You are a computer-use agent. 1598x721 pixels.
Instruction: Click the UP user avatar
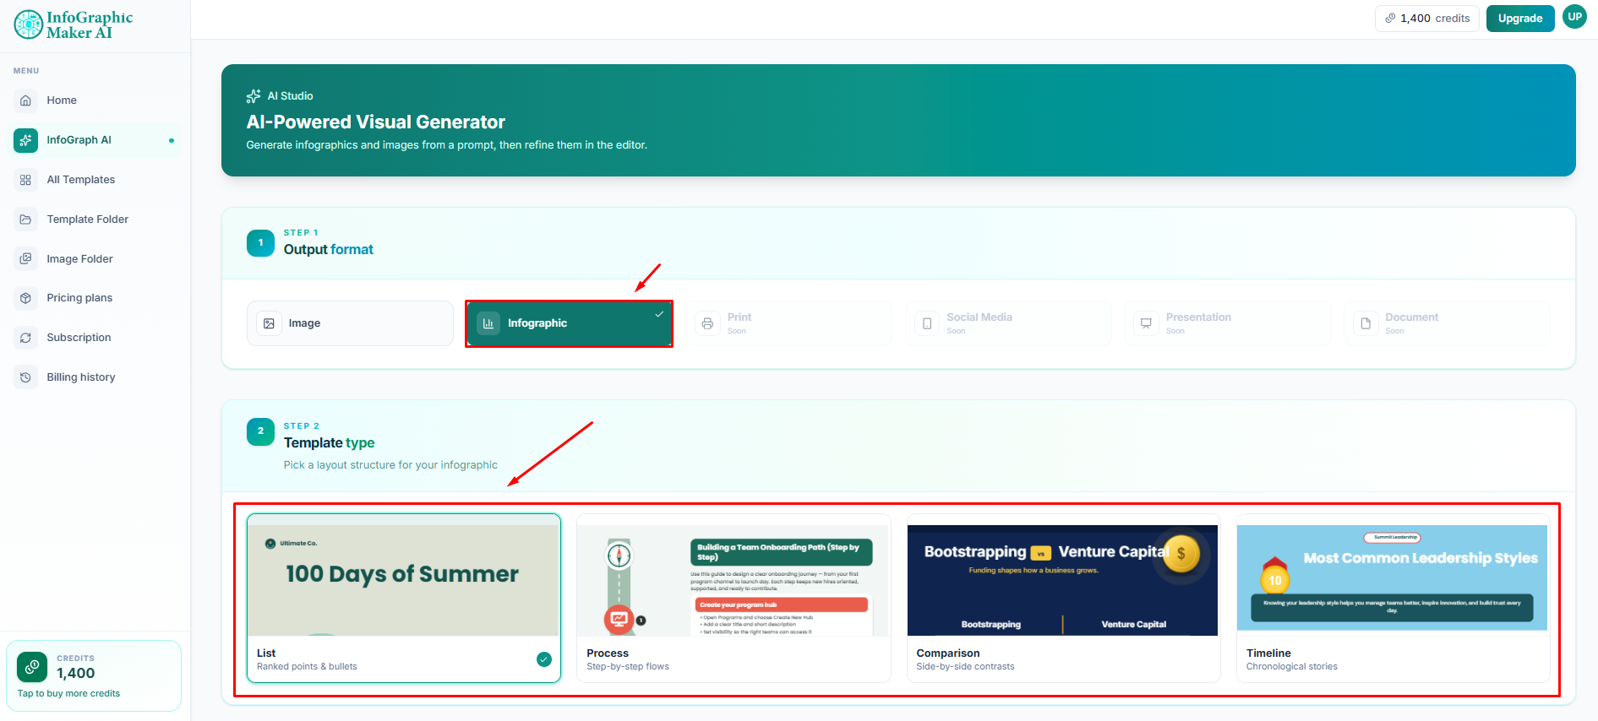point(1574,17)
